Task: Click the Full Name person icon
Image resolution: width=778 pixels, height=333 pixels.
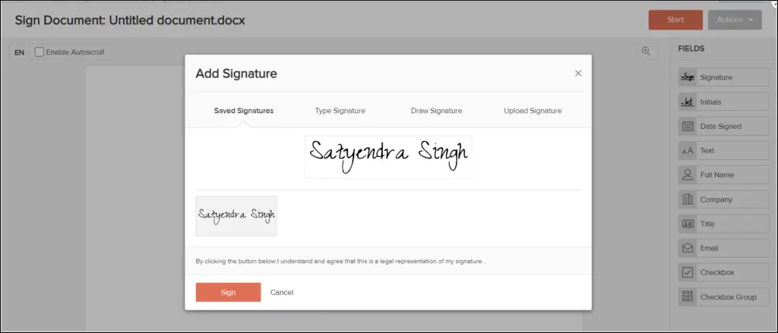Action: click(688, 175)
